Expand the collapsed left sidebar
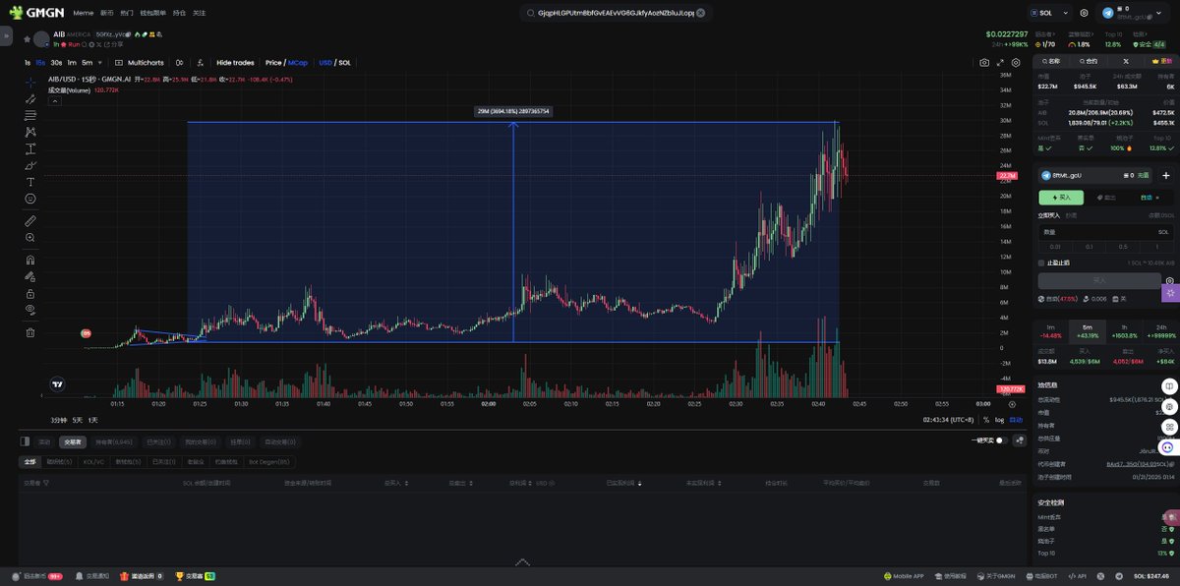1180x586 pixels. (x=7, y=34)
